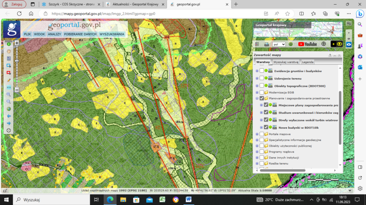Uncheck Nowe budynki w BDOT10k layer
Image resolution: width=366 pixels, height=205 pixels.
(x=266, y=127)
